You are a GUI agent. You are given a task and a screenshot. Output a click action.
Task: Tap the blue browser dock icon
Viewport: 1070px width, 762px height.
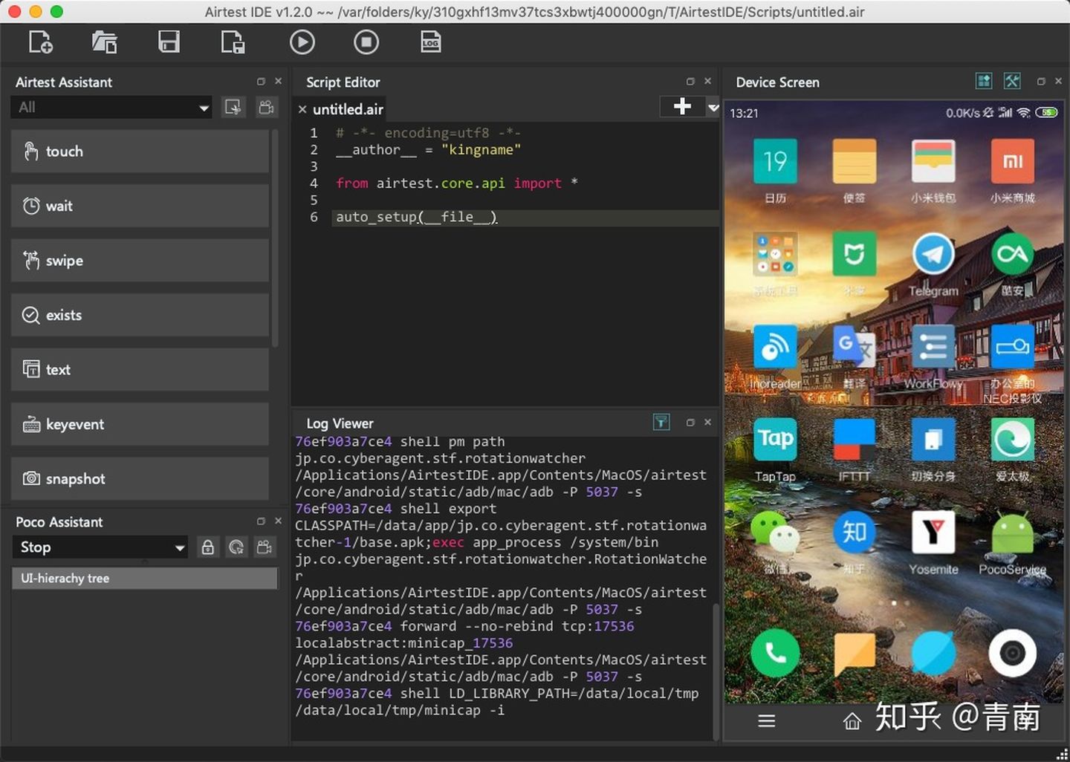coord(933,654)
